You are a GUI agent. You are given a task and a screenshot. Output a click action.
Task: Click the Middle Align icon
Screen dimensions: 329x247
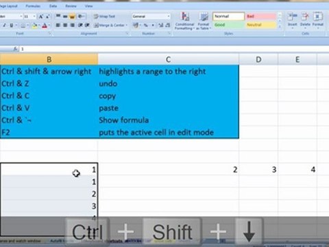(65, 16)
